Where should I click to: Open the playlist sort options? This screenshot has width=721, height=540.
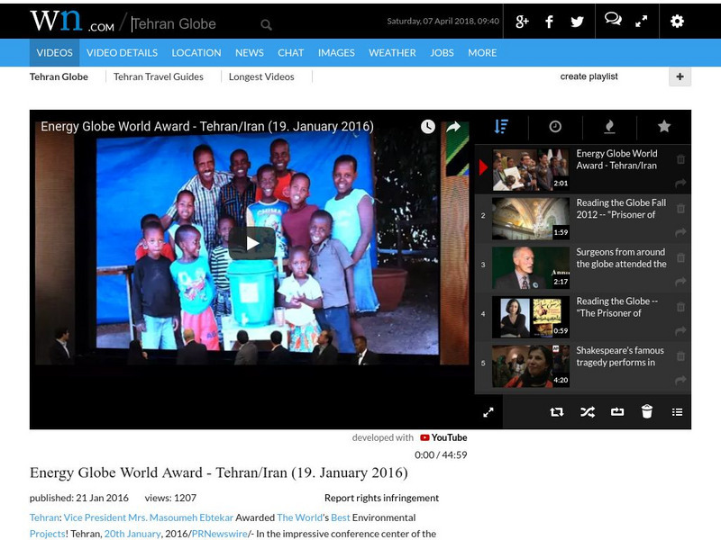click(x=500, y=127)
